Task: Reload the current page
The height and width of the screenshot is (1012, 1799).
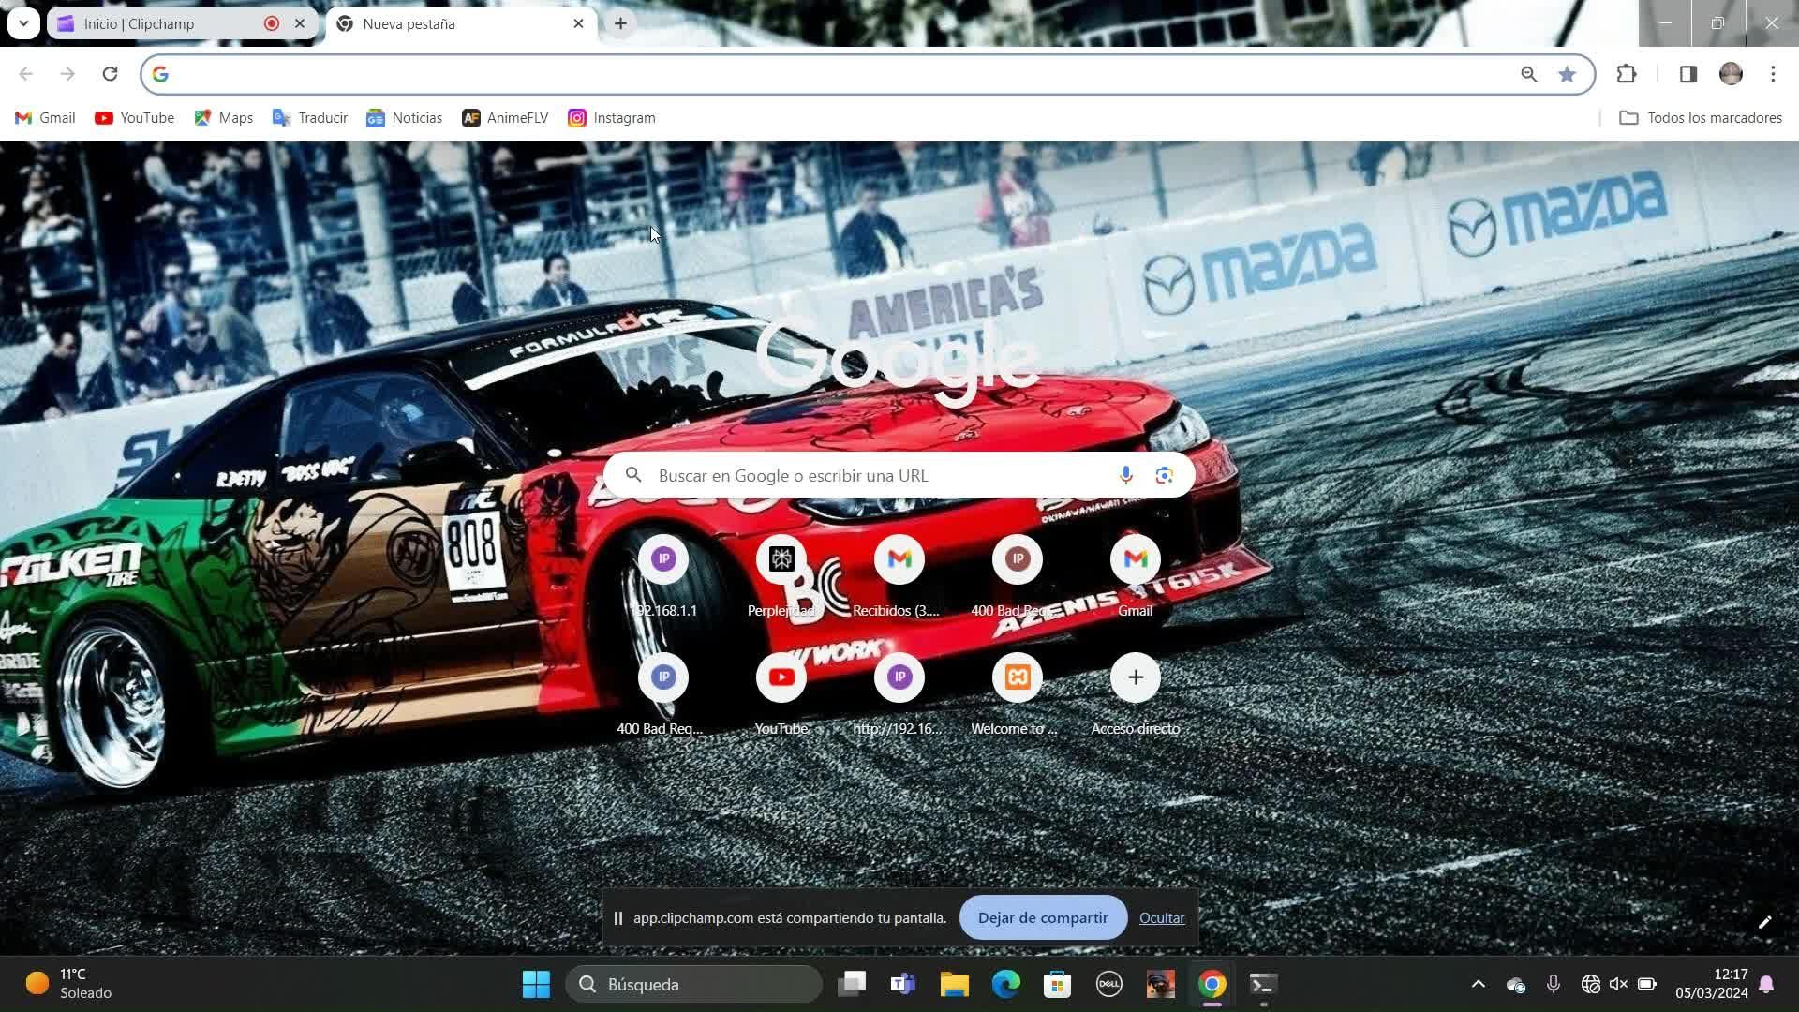Action: click(x=110, y=74)
